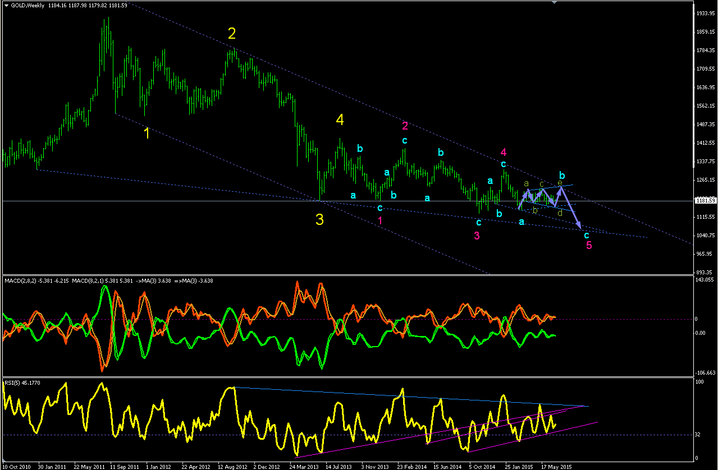Click the 1562.15 price scale label
Image resolution: width=718 pixels, height=470 pixels.
click(x=706, y=106)
